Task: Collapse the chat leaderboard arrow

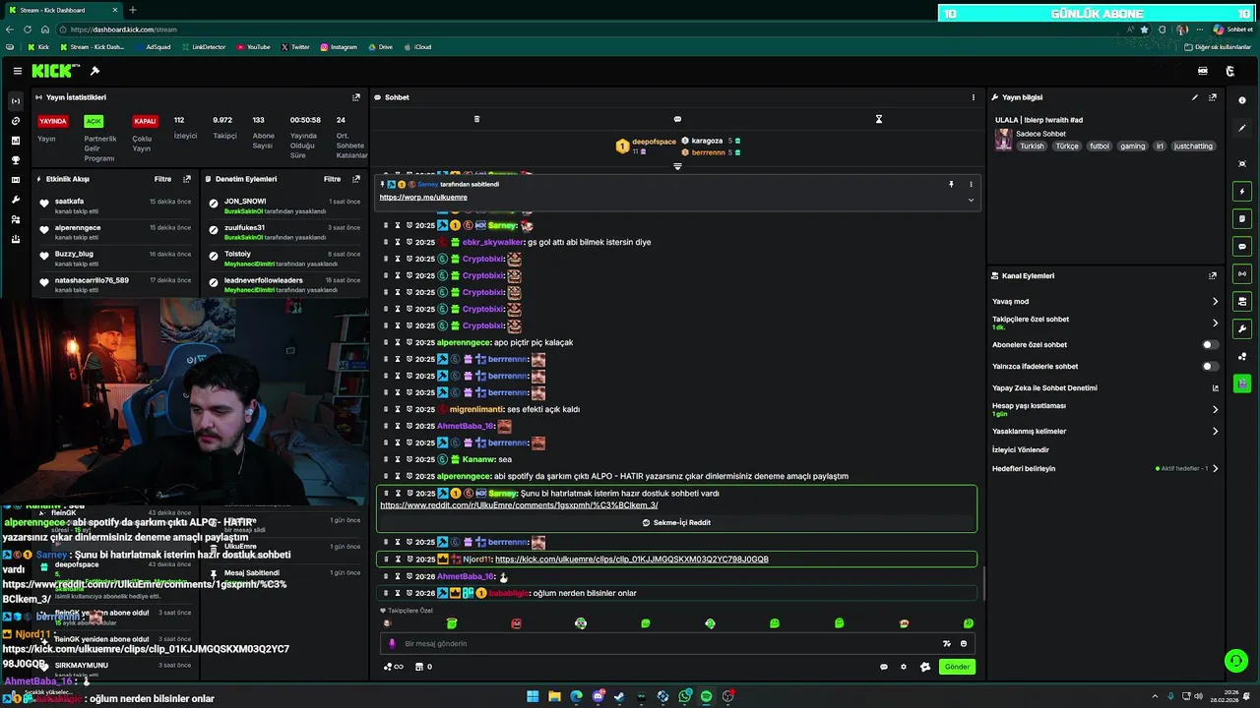Action: [677, 166]
